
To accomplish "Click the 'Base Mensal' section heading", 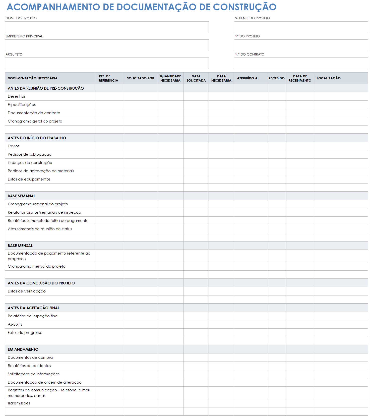I will click(20, 246).
